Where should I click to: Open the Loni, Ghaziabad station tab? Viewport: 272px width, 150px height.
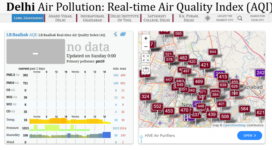coord(28,18)
